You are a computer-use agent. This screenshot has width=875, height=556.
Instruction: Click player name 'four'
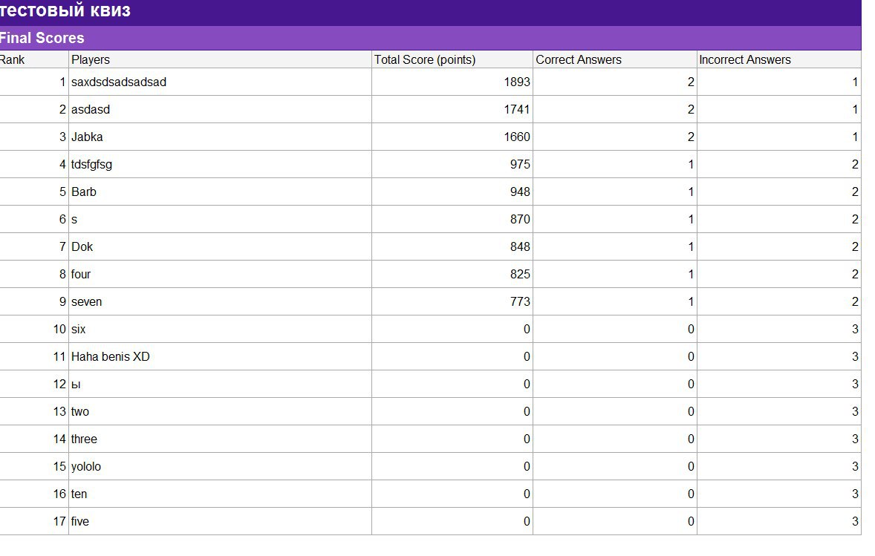tap(81, 275)
